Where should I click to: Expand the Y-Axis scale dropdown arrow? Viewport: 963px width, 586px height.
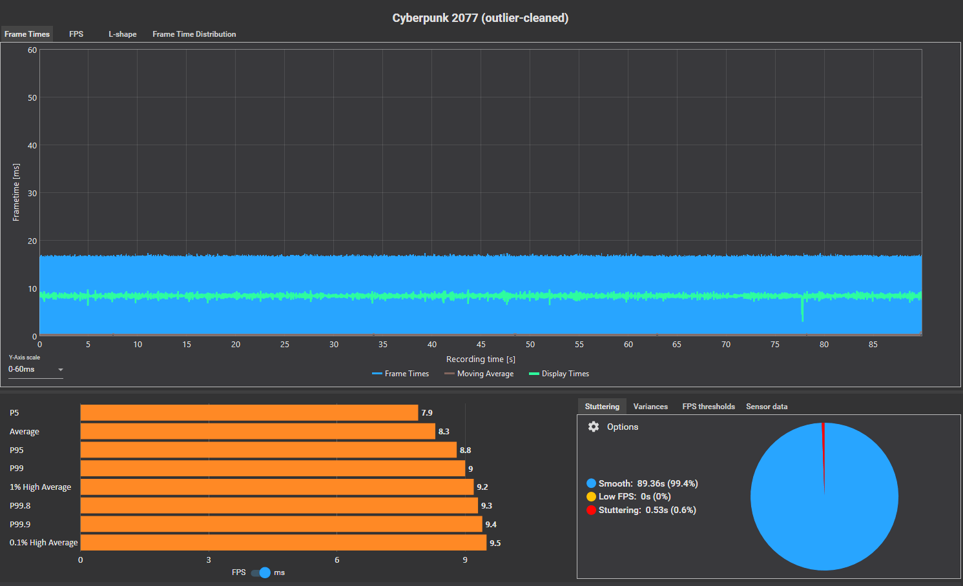tap(61, 370)
